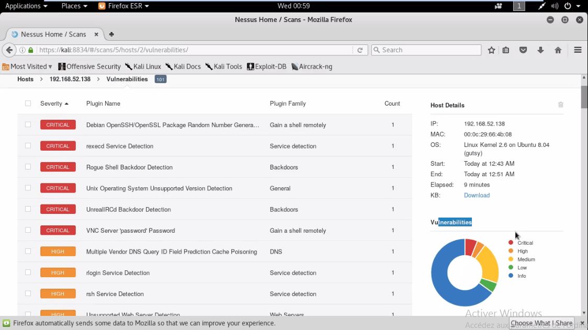Download the KB file link
This screenshot has width=588, height=330.
[477, 195]
